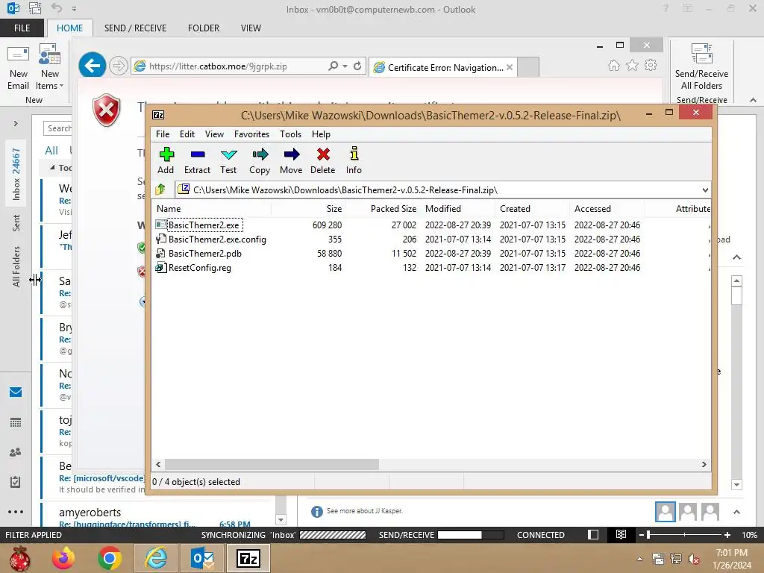Click the Add button in 7-Zip toolbar
This screenshot has width=764, height=573.
coord(166,161)
